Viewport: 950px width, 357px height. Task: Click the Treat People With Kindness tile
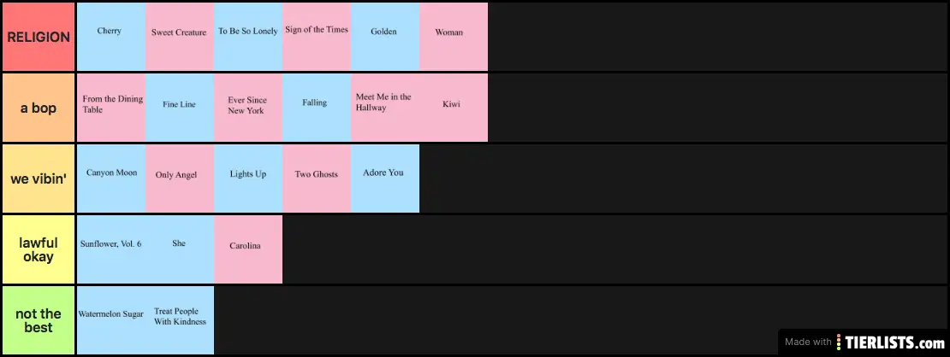(179, 320)
